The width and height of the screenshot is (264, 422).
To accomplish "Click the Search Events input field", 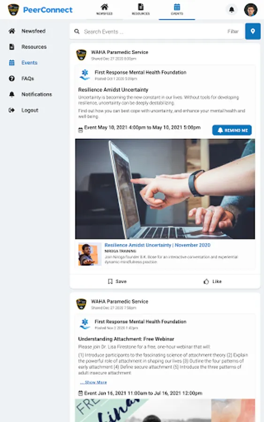I will [x=153, y=31].
